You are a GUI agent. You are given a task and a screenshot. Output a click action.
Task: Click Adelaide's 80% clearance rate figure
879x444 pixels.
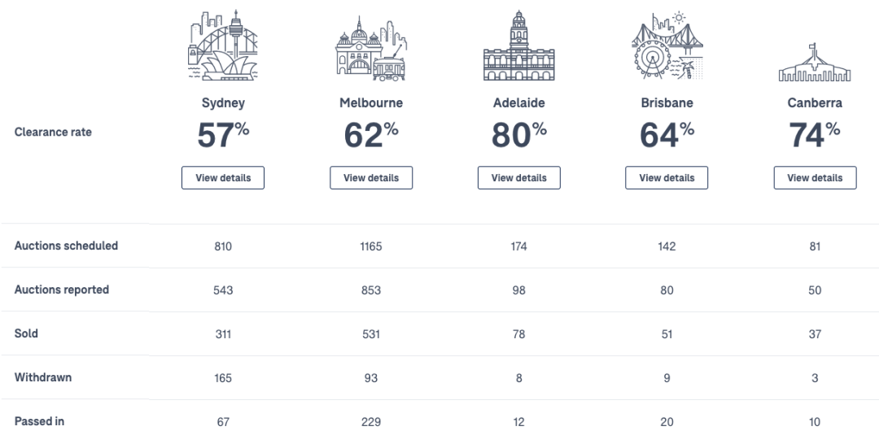pyautogui.click(x=519, y=135)
